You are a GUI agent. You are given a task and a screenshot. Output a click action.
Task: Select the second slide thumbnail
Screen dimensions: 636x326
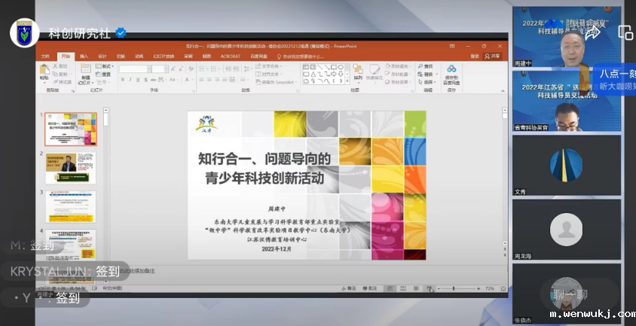click(71, 167)
